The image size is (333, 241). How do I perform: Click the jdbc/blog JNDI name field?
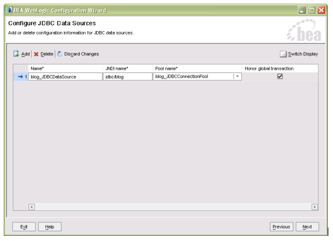(x=128, y=76)
